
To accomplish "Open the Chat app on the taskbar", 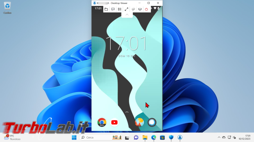I will click(x=136, y=137).
